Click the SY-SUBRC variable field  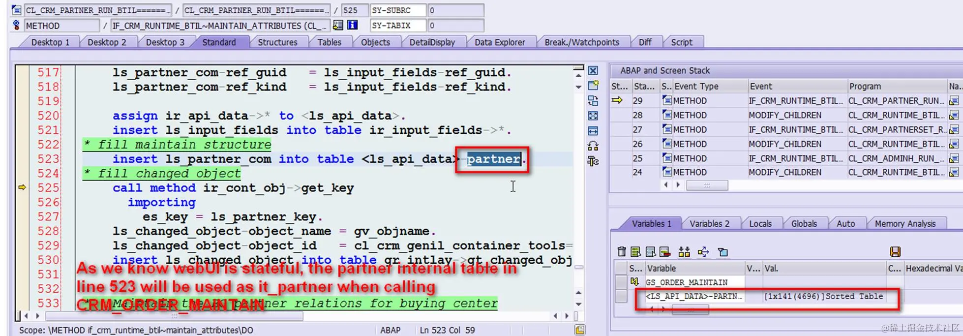397,10
